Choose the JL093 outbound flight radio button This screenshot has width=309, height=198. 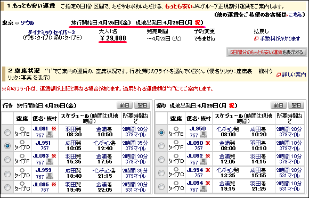7,160
